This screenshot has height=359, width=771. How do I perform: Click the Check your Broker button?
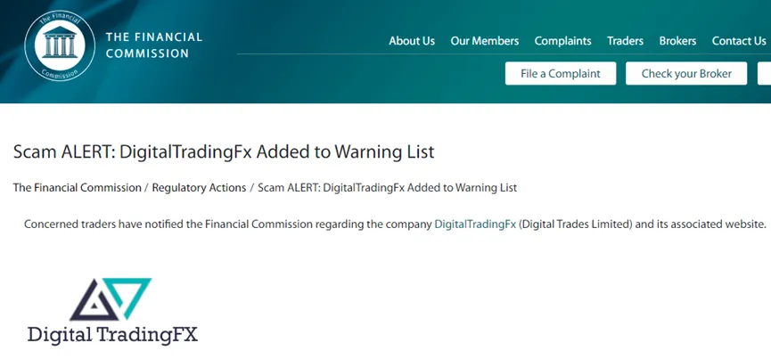point(686,74)
